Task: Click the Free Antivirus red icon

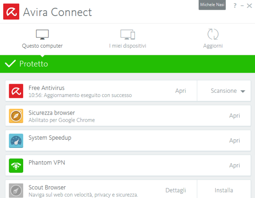Action: (16, 91)
